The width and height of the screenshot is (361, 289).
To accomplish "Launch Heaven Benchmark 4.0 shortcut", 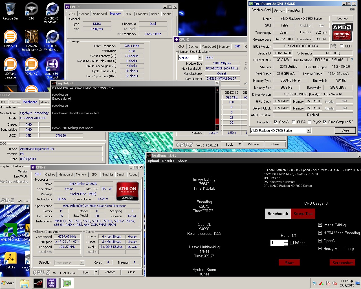I will coord(31,41).
